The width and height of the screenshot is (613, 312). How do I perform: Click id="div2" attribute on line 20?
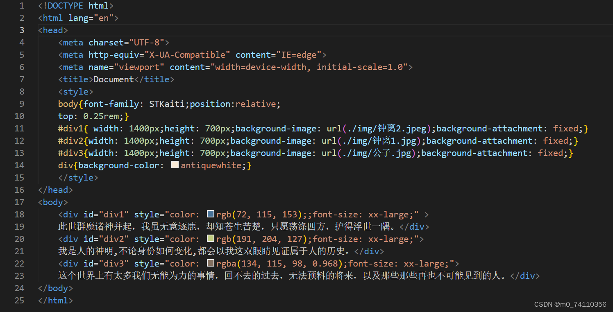tap(106, 239)
